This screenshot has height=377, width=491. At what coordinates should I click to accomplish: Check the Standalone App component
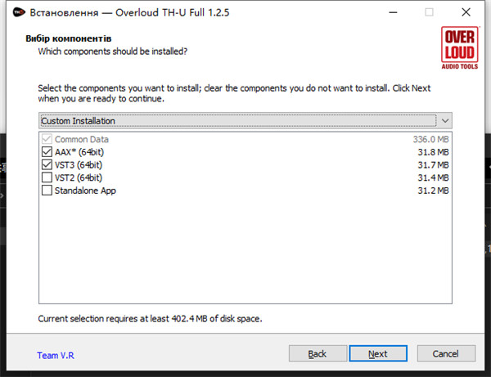pyautogui.click(x=47, y=191)
